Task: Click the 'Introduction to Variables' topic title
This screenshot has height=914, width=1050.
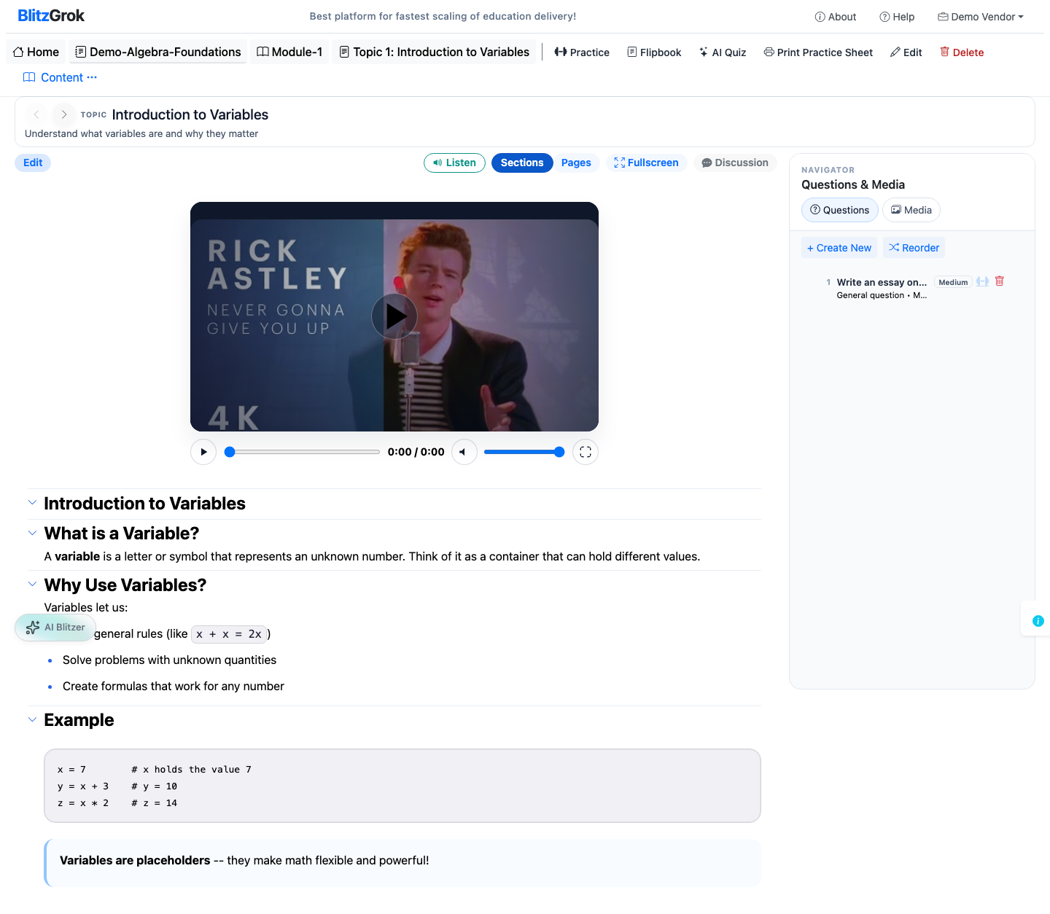Action: coord(190,114)
